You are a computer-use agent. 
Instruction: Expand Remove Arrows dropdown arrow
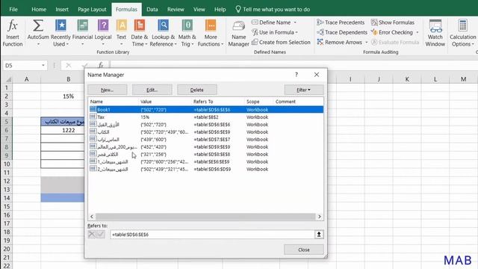(x=367, y=43)
